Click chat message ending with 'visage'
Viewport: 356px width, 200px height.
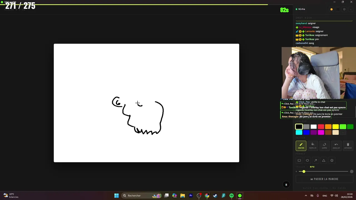pyautogui.click(x=307, y=27)
